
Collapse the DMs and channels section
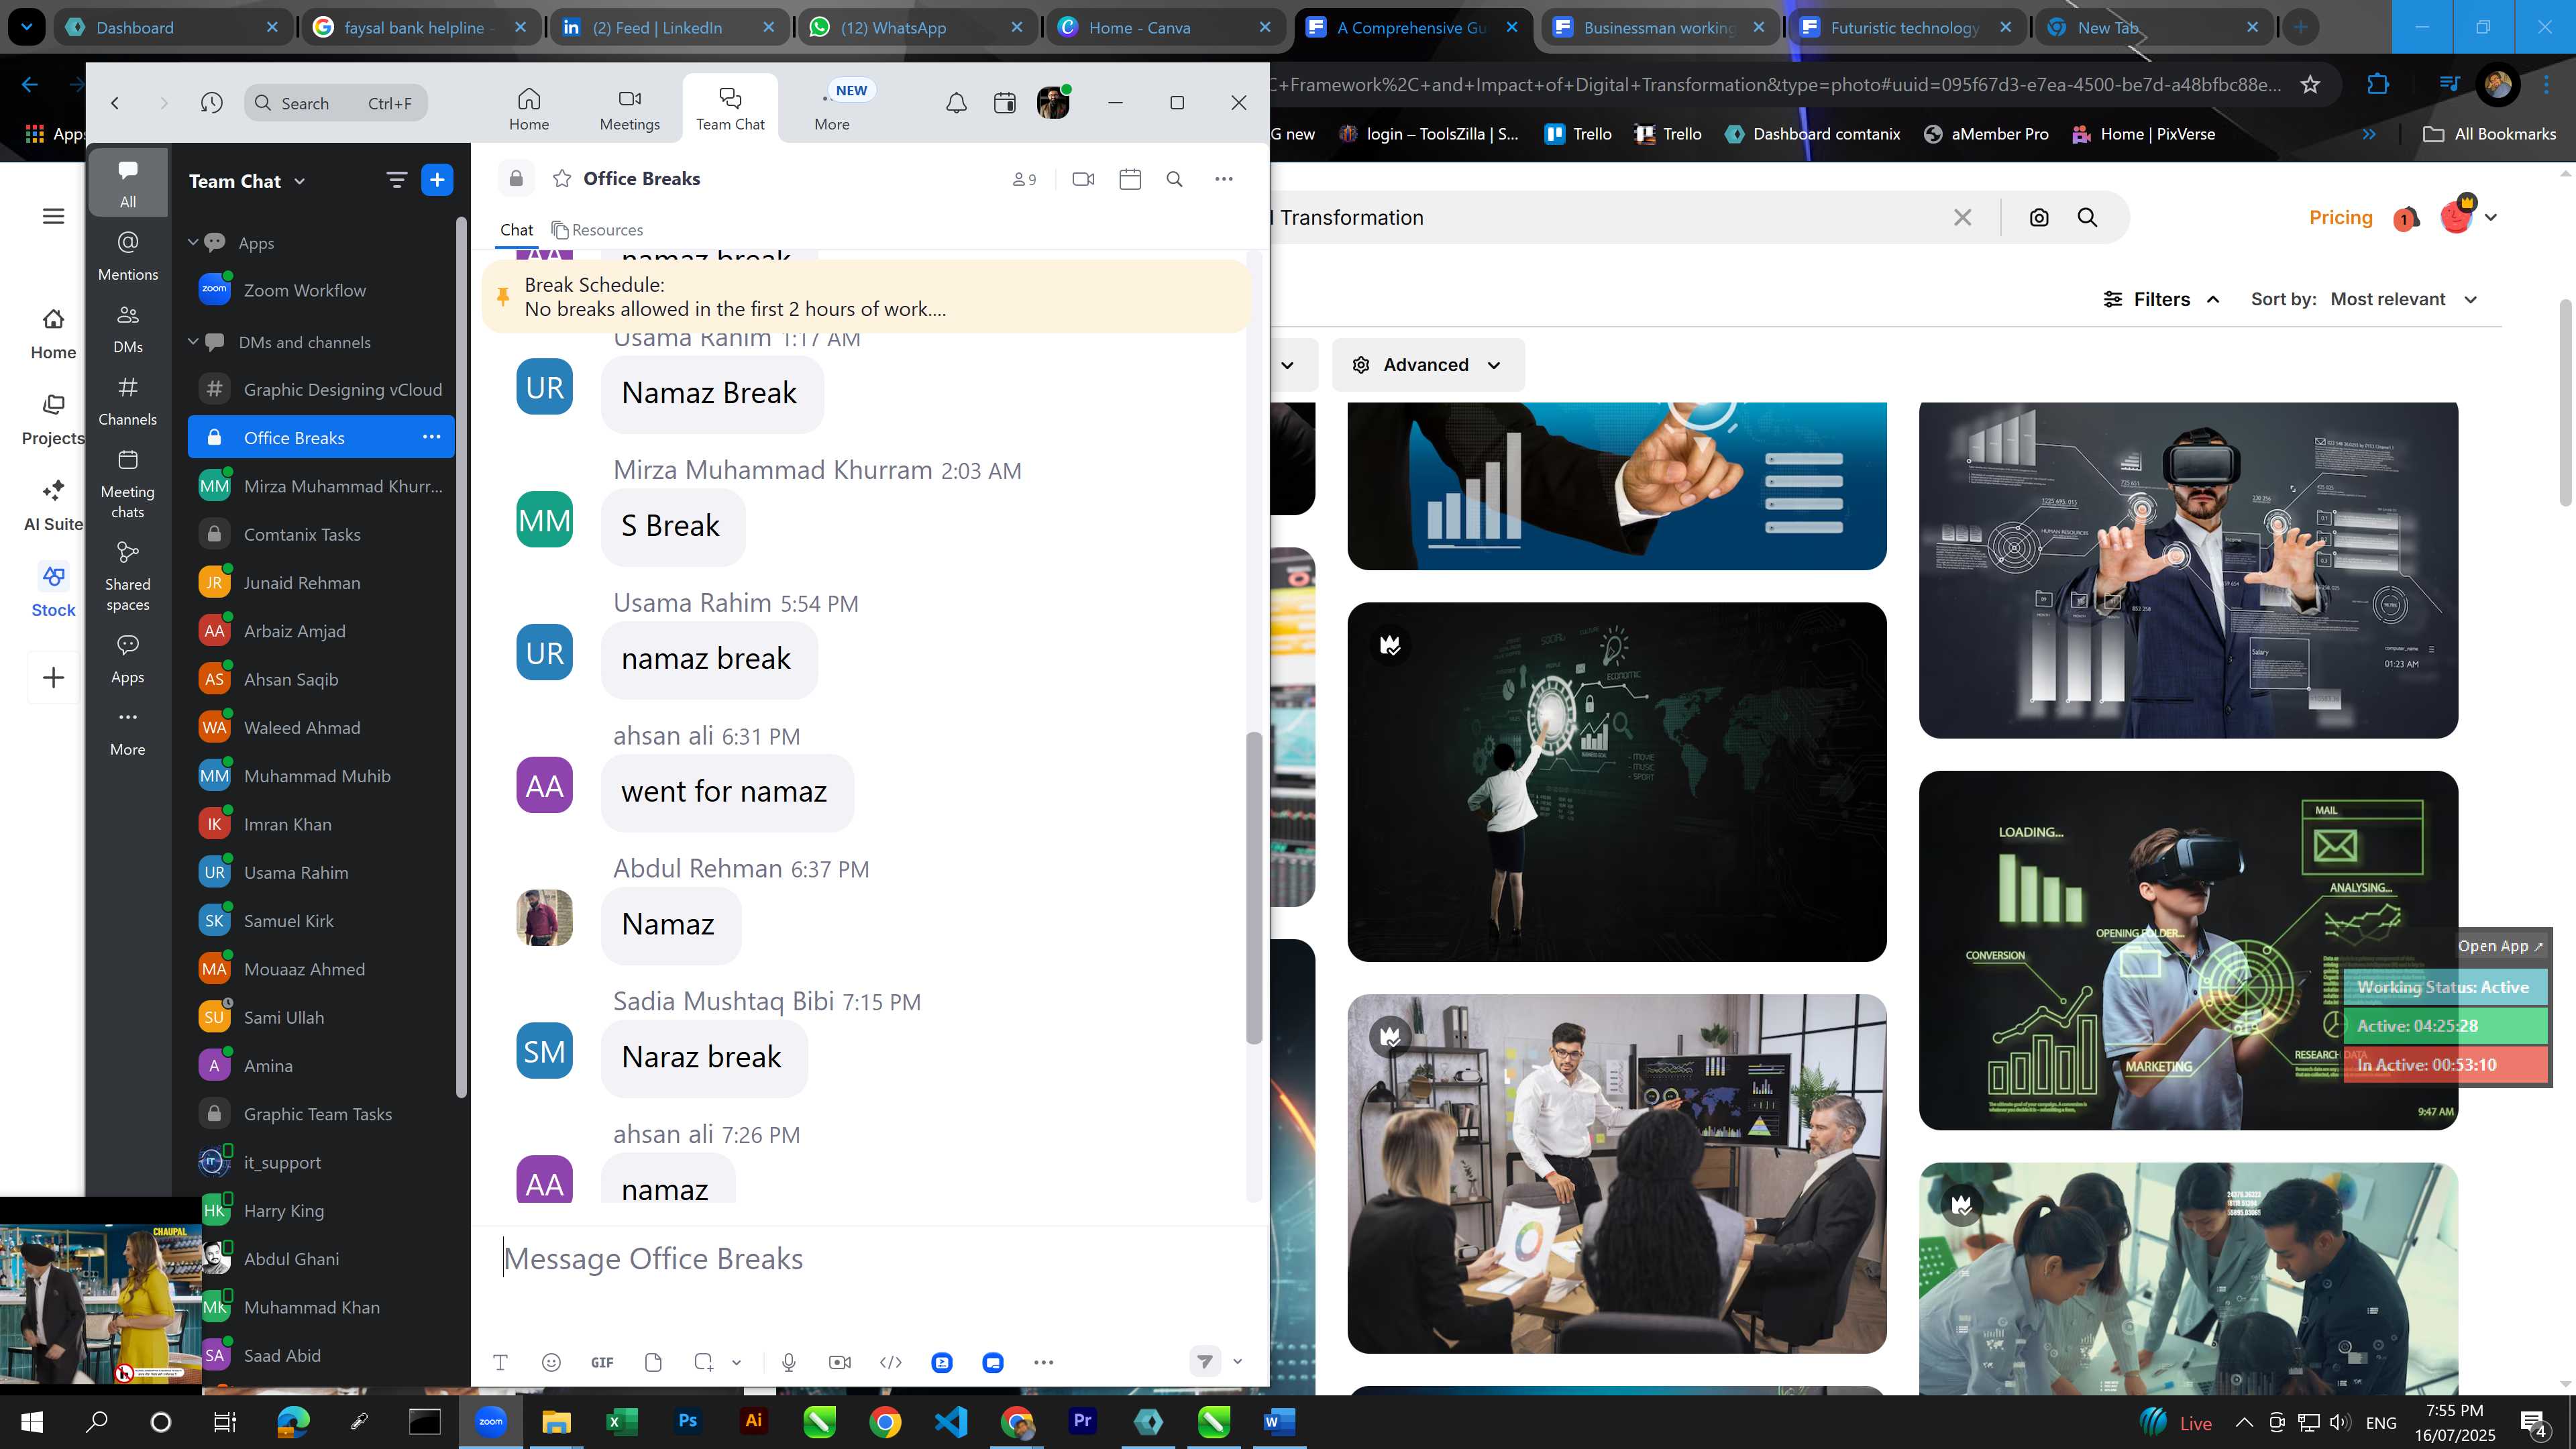(x=193, y=342)
